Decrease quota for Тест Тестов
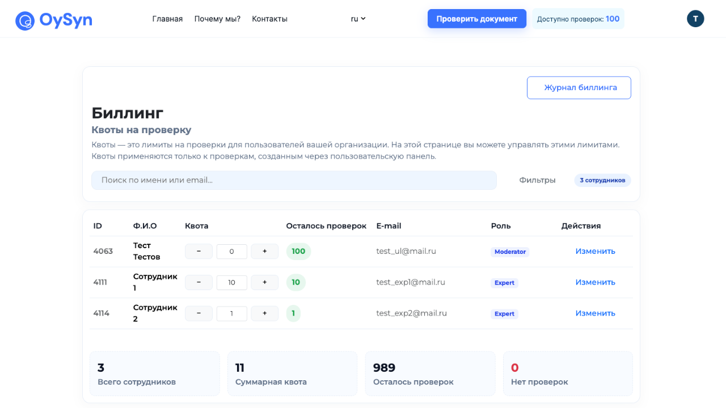This screenshot has height=408, width=726. tap(199, 251)
